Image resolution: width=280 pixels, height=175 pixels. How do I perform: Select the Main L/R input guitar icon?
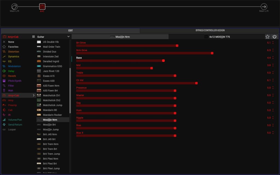pos(14,7)
